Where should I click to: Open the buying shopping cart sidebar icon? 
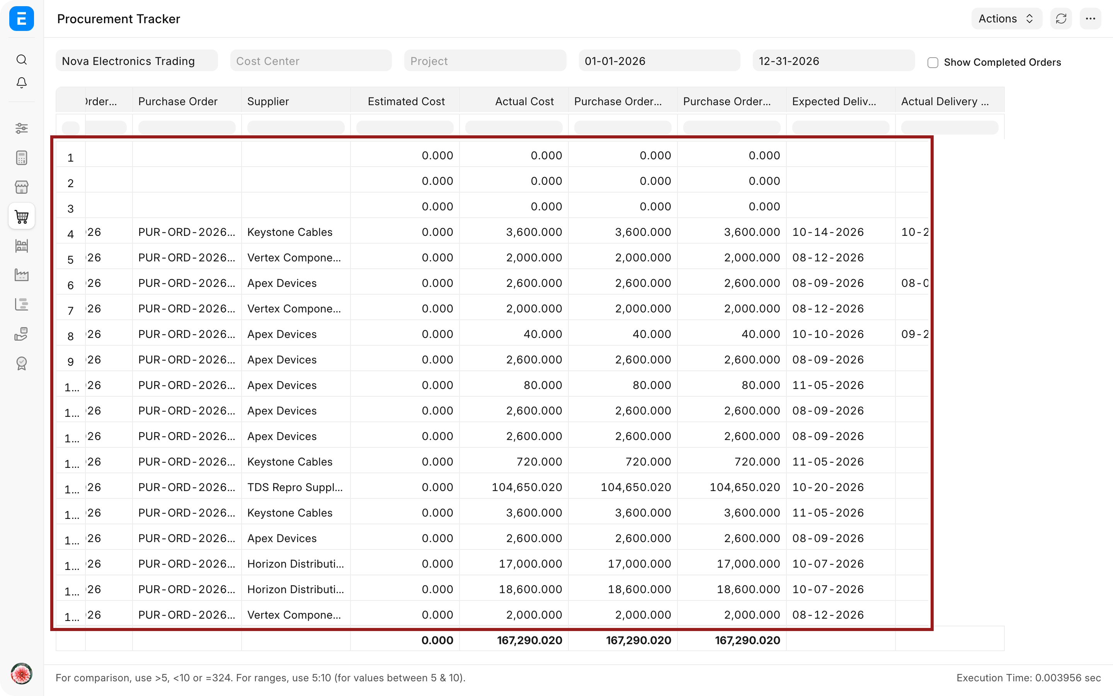(x=22, y=217)
